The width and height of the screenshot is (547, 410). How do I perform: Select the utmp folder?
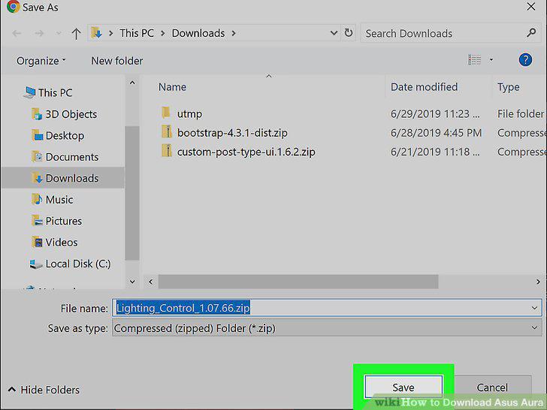(189, 114)
